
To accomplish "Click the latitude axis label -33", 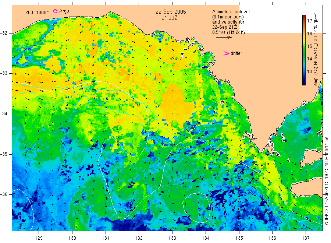I will click(x=4, y=73).
